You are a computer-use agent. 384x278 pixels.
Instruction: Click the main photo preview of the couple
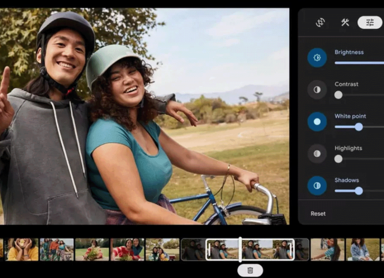coord(145,117)
